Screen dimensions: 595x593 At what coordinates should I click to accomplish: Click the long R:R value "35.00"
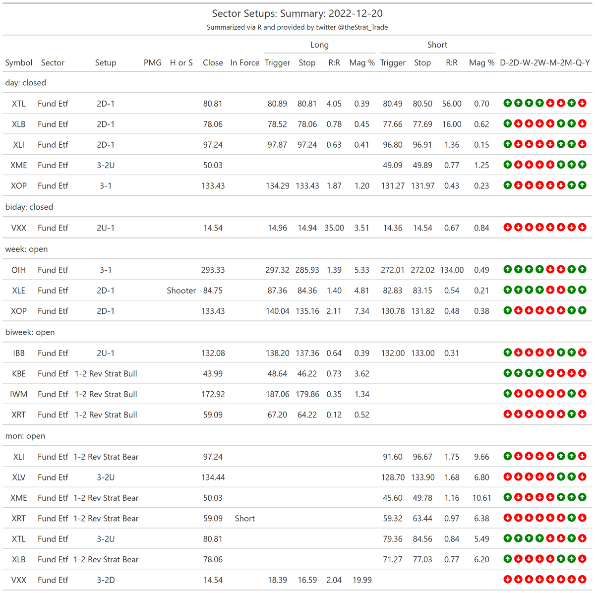tap(334, 228)
